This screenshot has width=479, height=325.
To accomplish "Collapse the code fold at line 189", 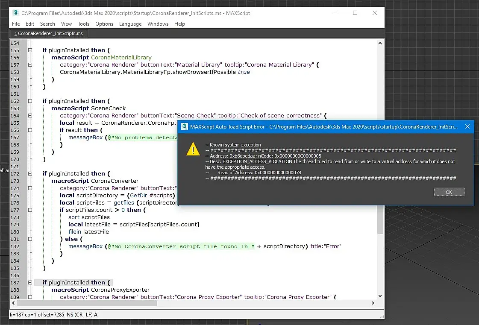I will [x=30, y=297].
